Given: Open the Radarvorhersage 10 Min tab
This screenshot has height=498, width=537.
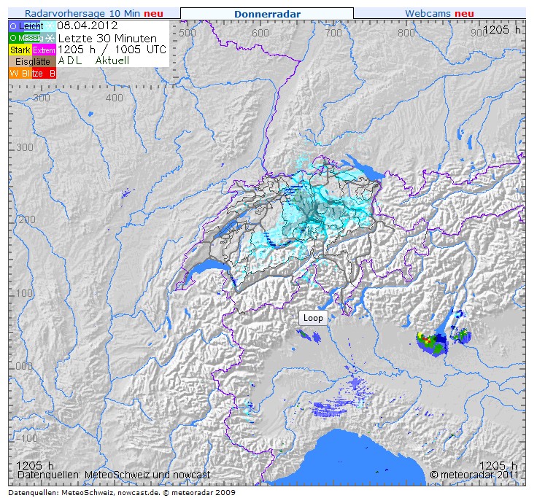Looking at the screenshot, I should (x=94, y=14).
